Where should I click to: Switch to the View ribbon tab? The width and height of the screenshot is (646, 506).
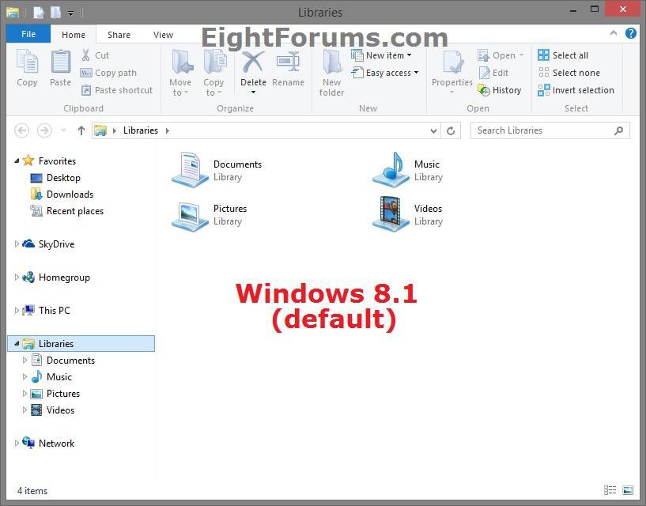click(163, 35)
